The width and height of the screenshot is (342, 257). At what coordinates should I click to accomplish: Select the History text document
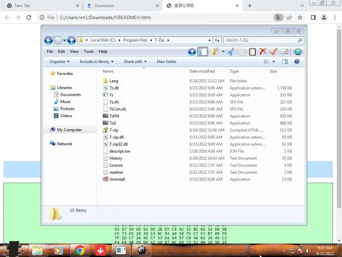pyautogui.click(x=116, y=158)
